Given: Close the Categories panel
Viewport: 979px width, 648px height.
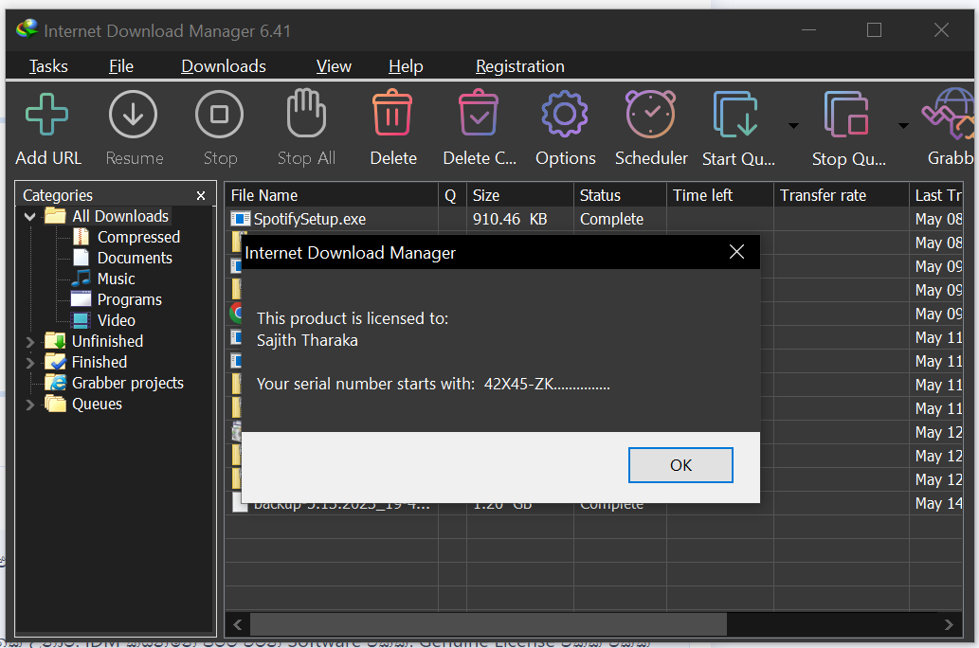Looking at the screenshot, I should tap(201, 196).
